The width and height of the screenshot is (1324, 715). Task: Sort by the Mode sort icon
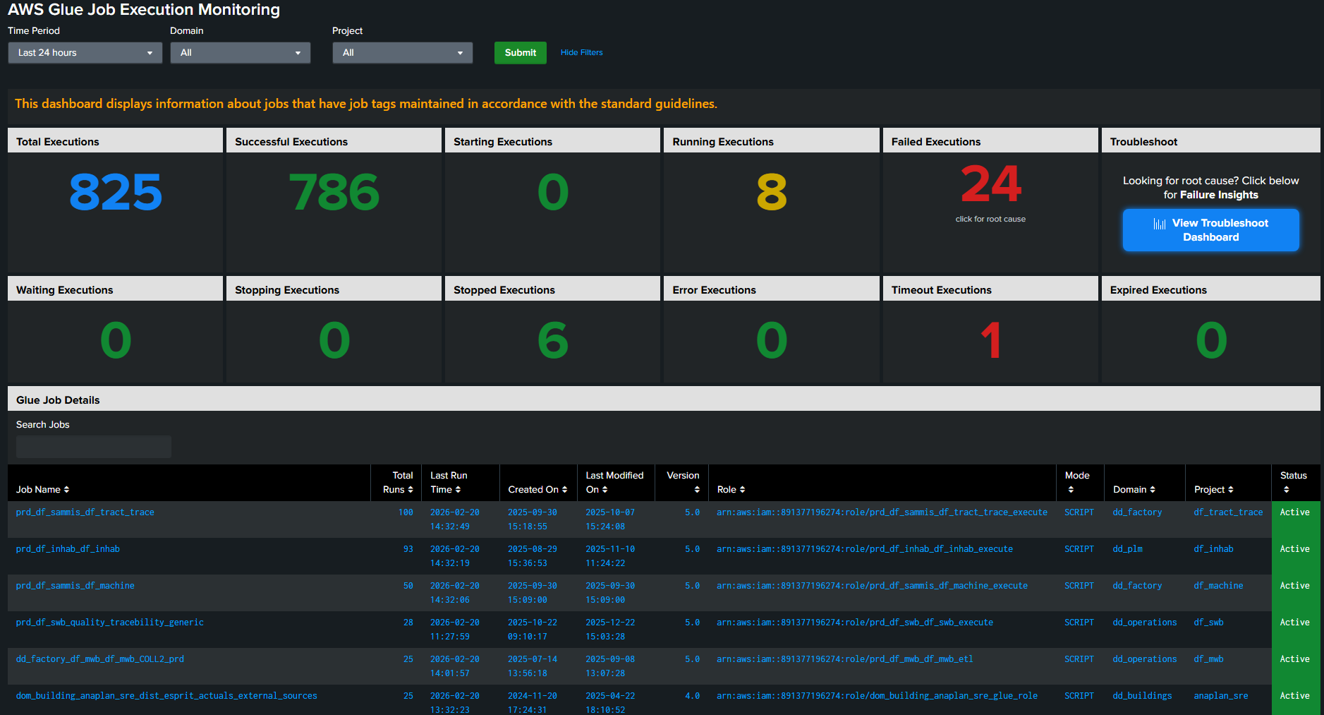1071,489
